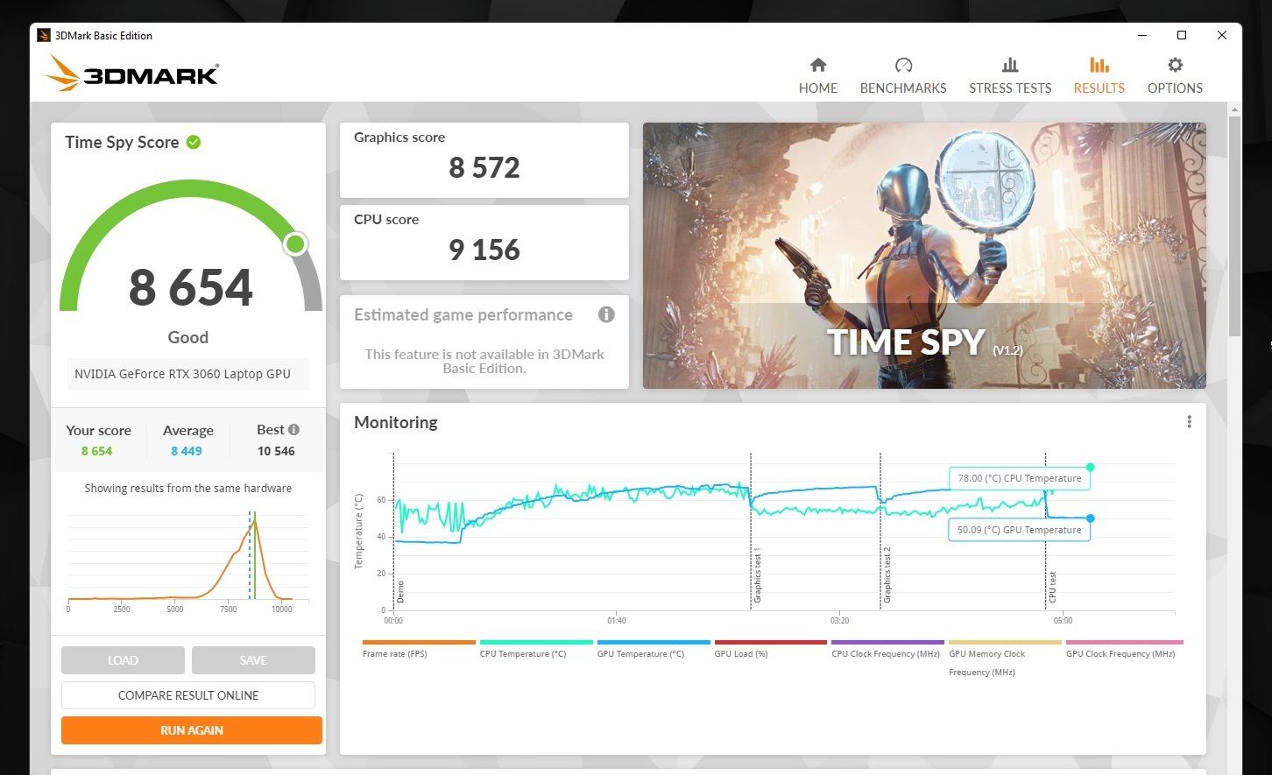Click the Graphics test 1 marker on the chart
The image size is (1272, 775).
758,576
